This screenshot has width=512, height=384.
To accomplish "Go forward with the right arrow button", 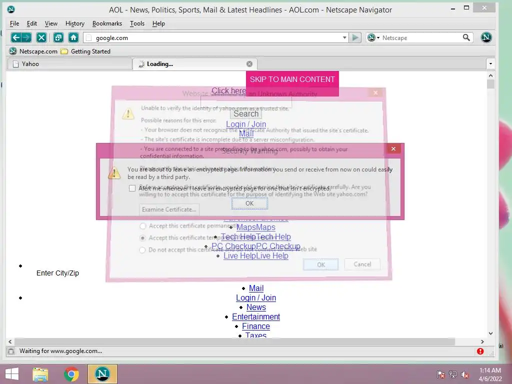I will tap(26, 37).
